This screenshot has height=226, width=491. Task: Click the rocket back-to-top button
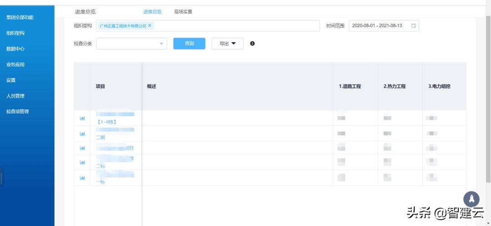[x=471, y=199]
